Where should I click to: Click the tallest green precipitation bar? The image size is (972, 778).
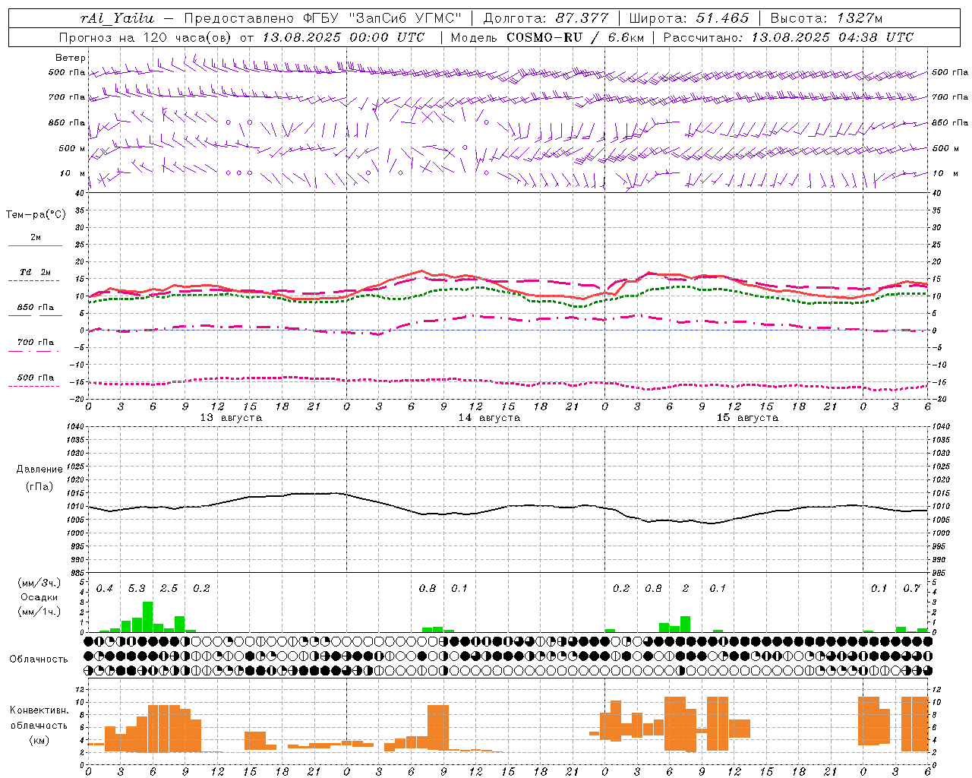click(148, 617)
